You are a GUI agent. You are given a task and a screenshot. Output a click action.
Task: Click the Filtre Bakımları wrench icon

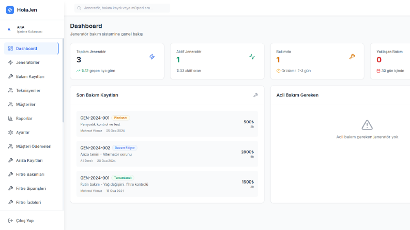10,174
